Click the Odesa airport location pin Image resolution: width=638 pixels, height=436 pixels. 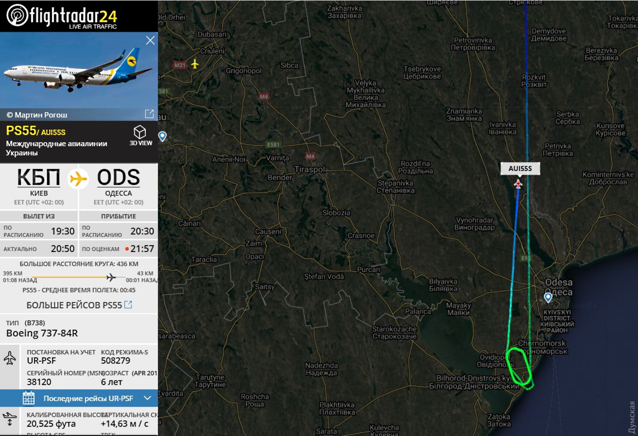tap(548, 298)
